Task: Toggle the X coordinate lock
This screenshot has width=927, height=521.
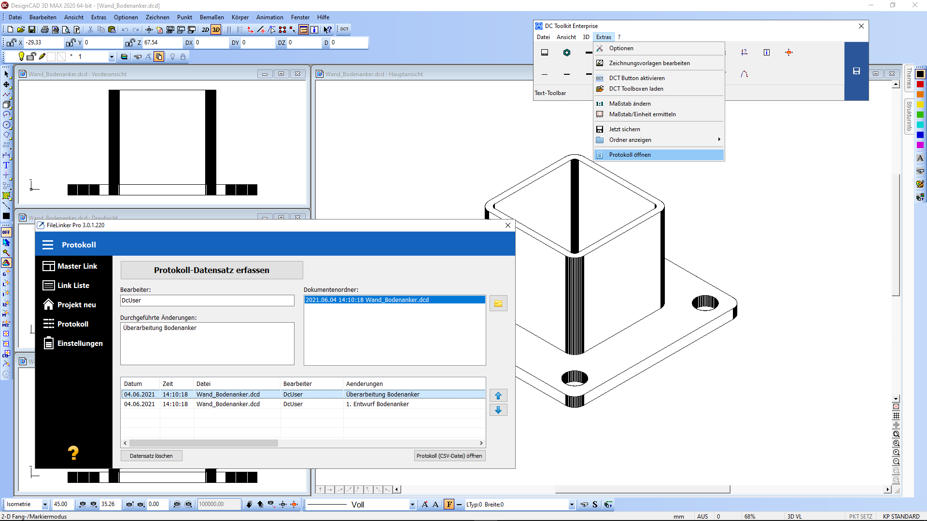Action: (x=12, y=42)
